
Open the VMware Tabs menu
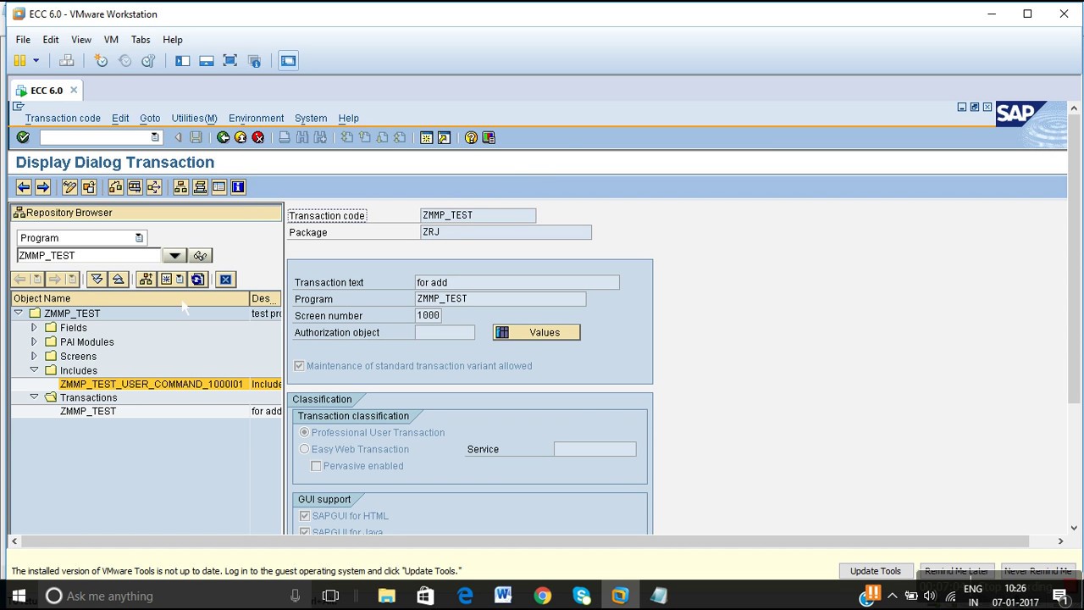pyautogui.click(x=141, y=40)
